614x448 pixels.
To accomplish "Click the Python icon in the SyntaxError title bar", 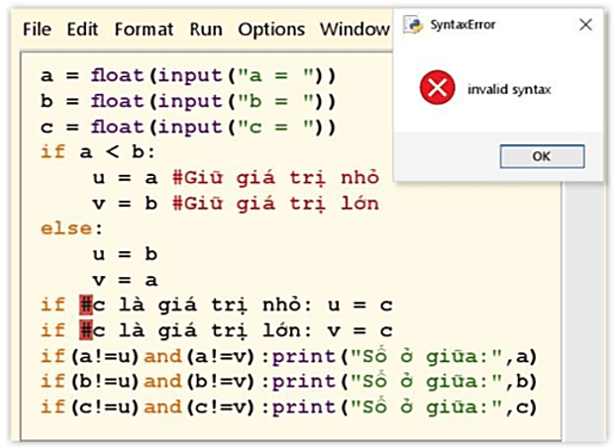I will click(412, 24).
